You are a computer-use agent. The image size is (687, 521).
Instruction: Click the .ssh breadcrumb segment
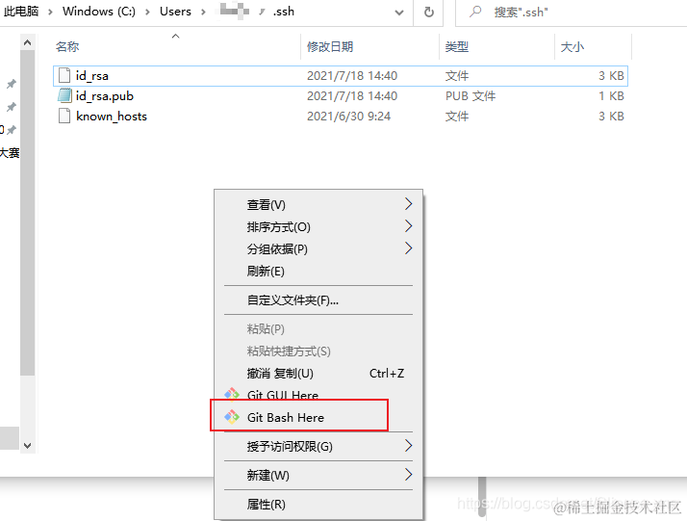pos(284,12)
